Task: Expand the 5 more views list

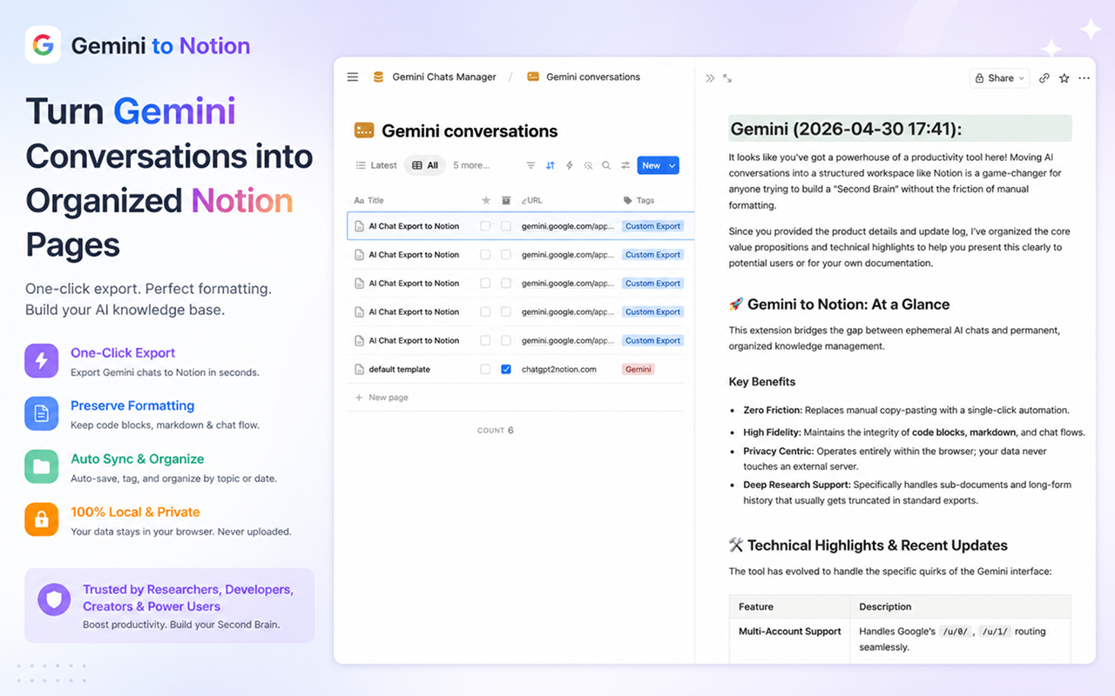Action: tap(471, 165)
